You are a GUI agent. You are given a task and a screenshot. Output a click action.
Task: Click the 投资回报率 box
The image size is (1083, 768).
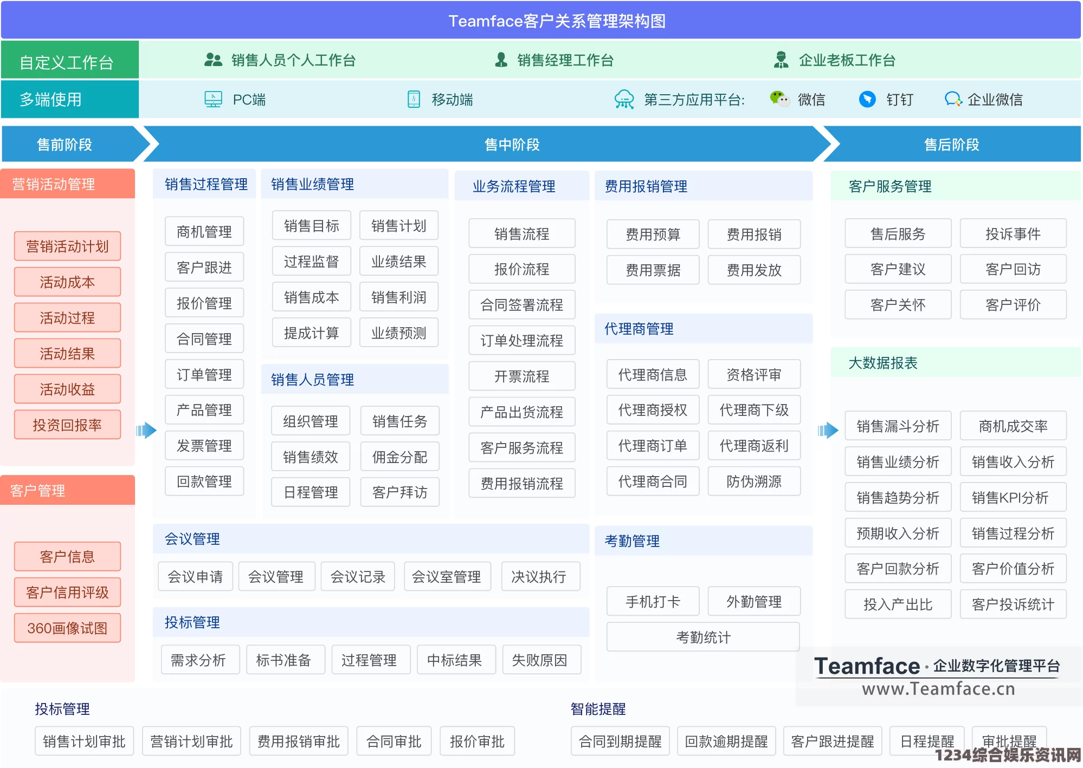click(67, 425)
